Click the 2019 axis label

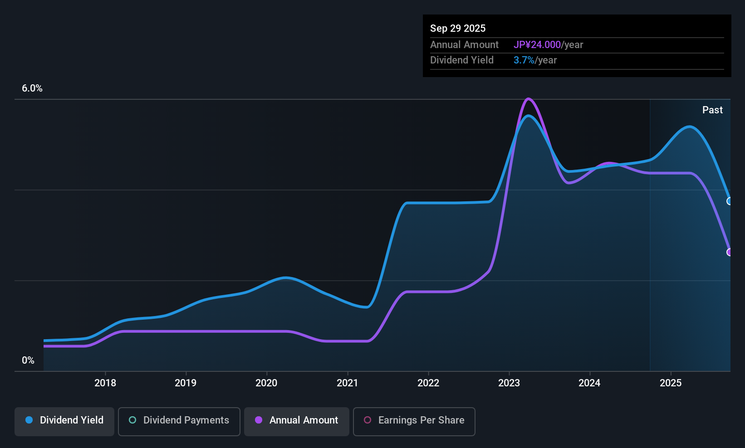[x=186, y=383]
